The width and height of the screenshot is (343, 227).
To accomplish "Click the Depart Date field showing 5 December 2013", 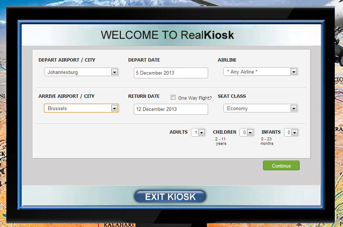I will point(171,73).
